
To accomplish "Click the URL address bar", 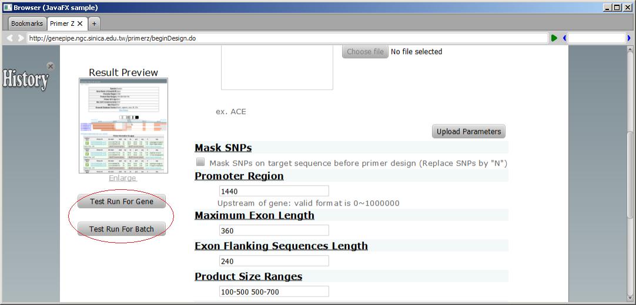I will coord(287,38).
